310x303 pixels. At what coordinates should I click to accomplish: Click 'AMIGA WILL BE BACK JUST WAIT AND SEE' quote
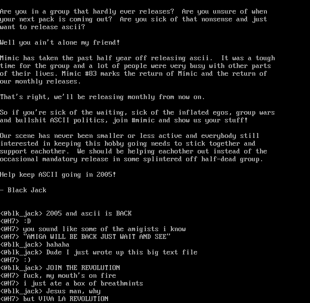[97, 236]
